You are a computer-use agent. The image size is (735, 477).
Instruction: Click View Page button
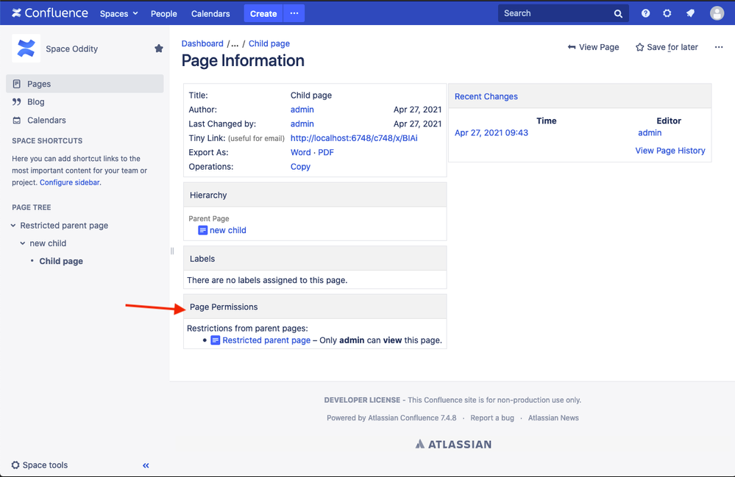pos(593,47)
